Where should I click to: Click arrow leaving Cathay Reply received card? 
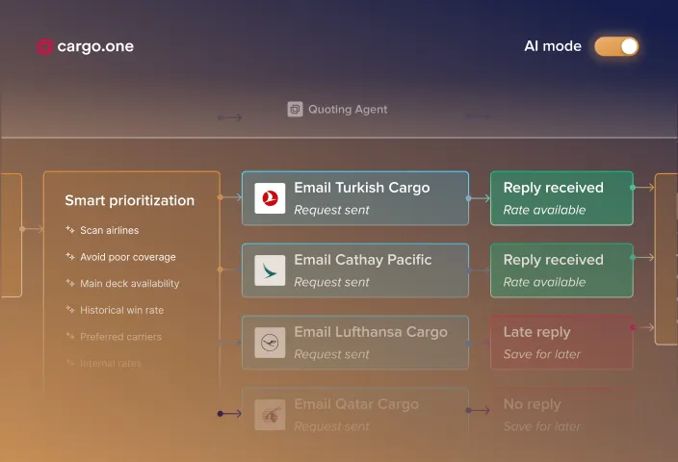point(643,257)
